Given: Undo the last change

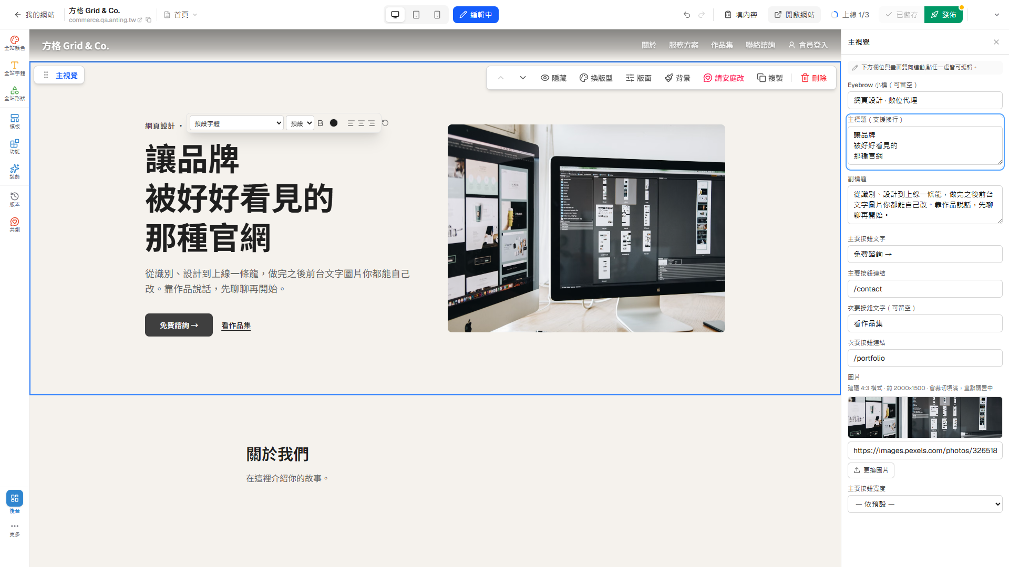Looking at the screenshot, I should coord(687,15).
